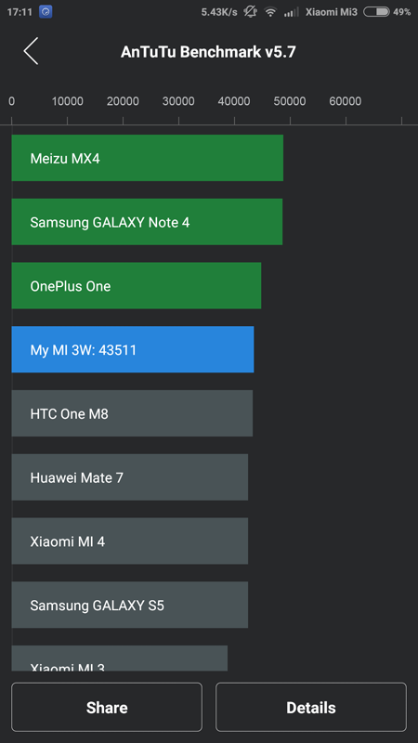Tap the blue app notification icon in status bar
The width and height of the screenshot is (418, 743).
pos(46,12)
